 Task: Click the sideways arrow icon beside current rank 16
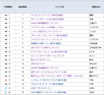click(x=6, y=76)
